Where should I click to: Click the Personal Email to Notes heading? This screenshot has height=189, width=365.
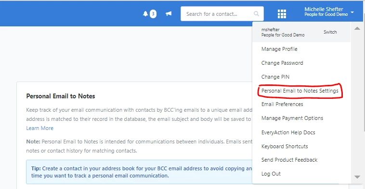[61, 96]
